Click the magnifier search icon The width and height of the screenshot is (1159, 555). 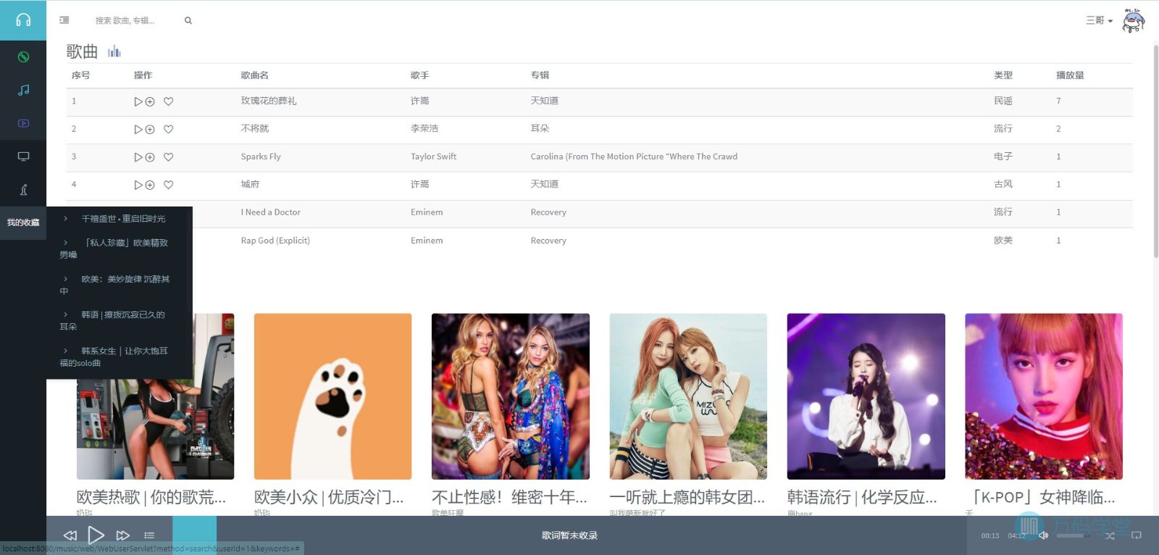coord(188,20)
